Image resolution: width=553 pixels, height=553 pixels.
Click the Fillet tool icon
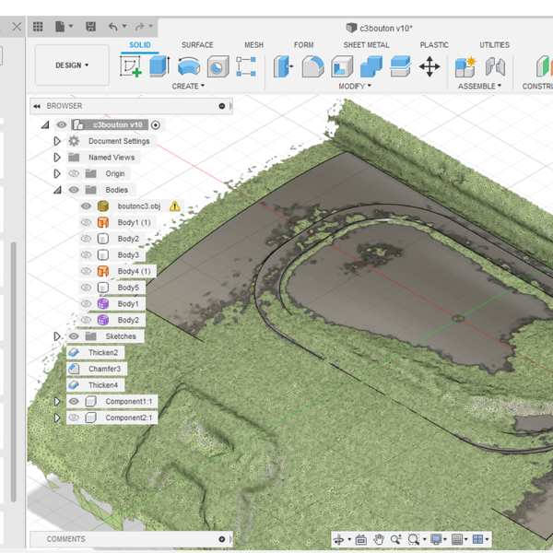[x=312, y=66]
